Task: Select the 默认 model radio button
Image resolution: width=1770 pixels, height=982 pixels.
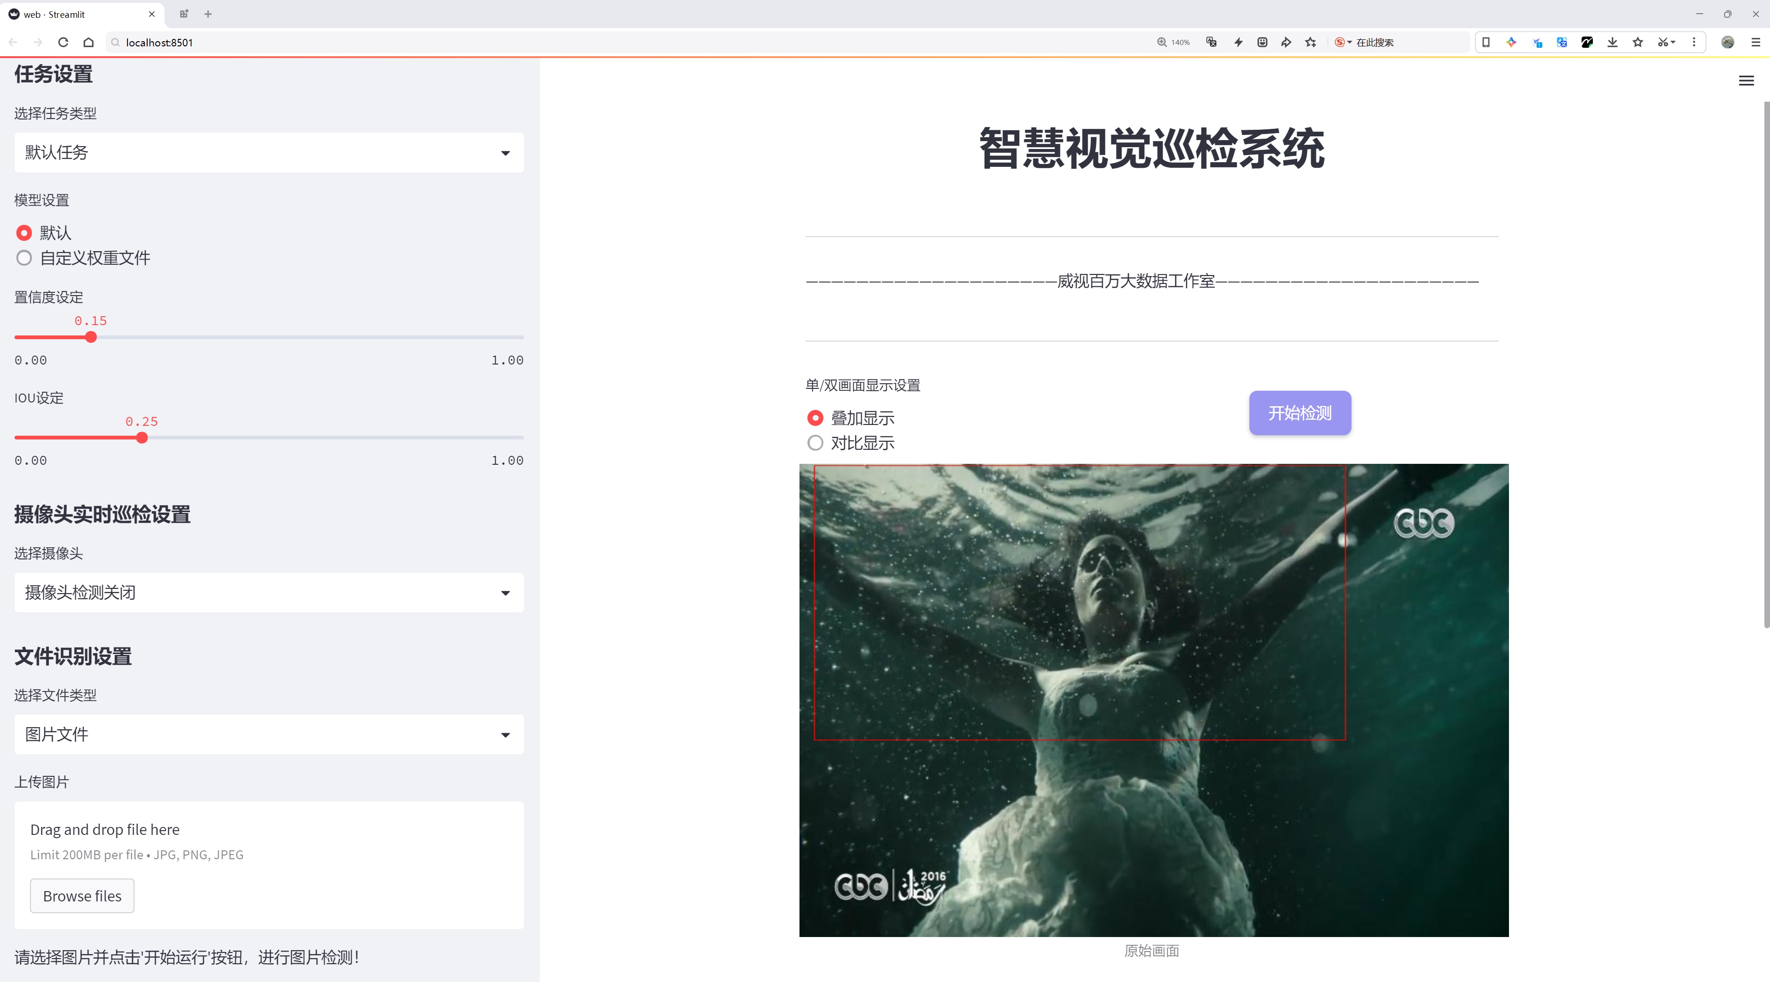Action: coord(24,233)
